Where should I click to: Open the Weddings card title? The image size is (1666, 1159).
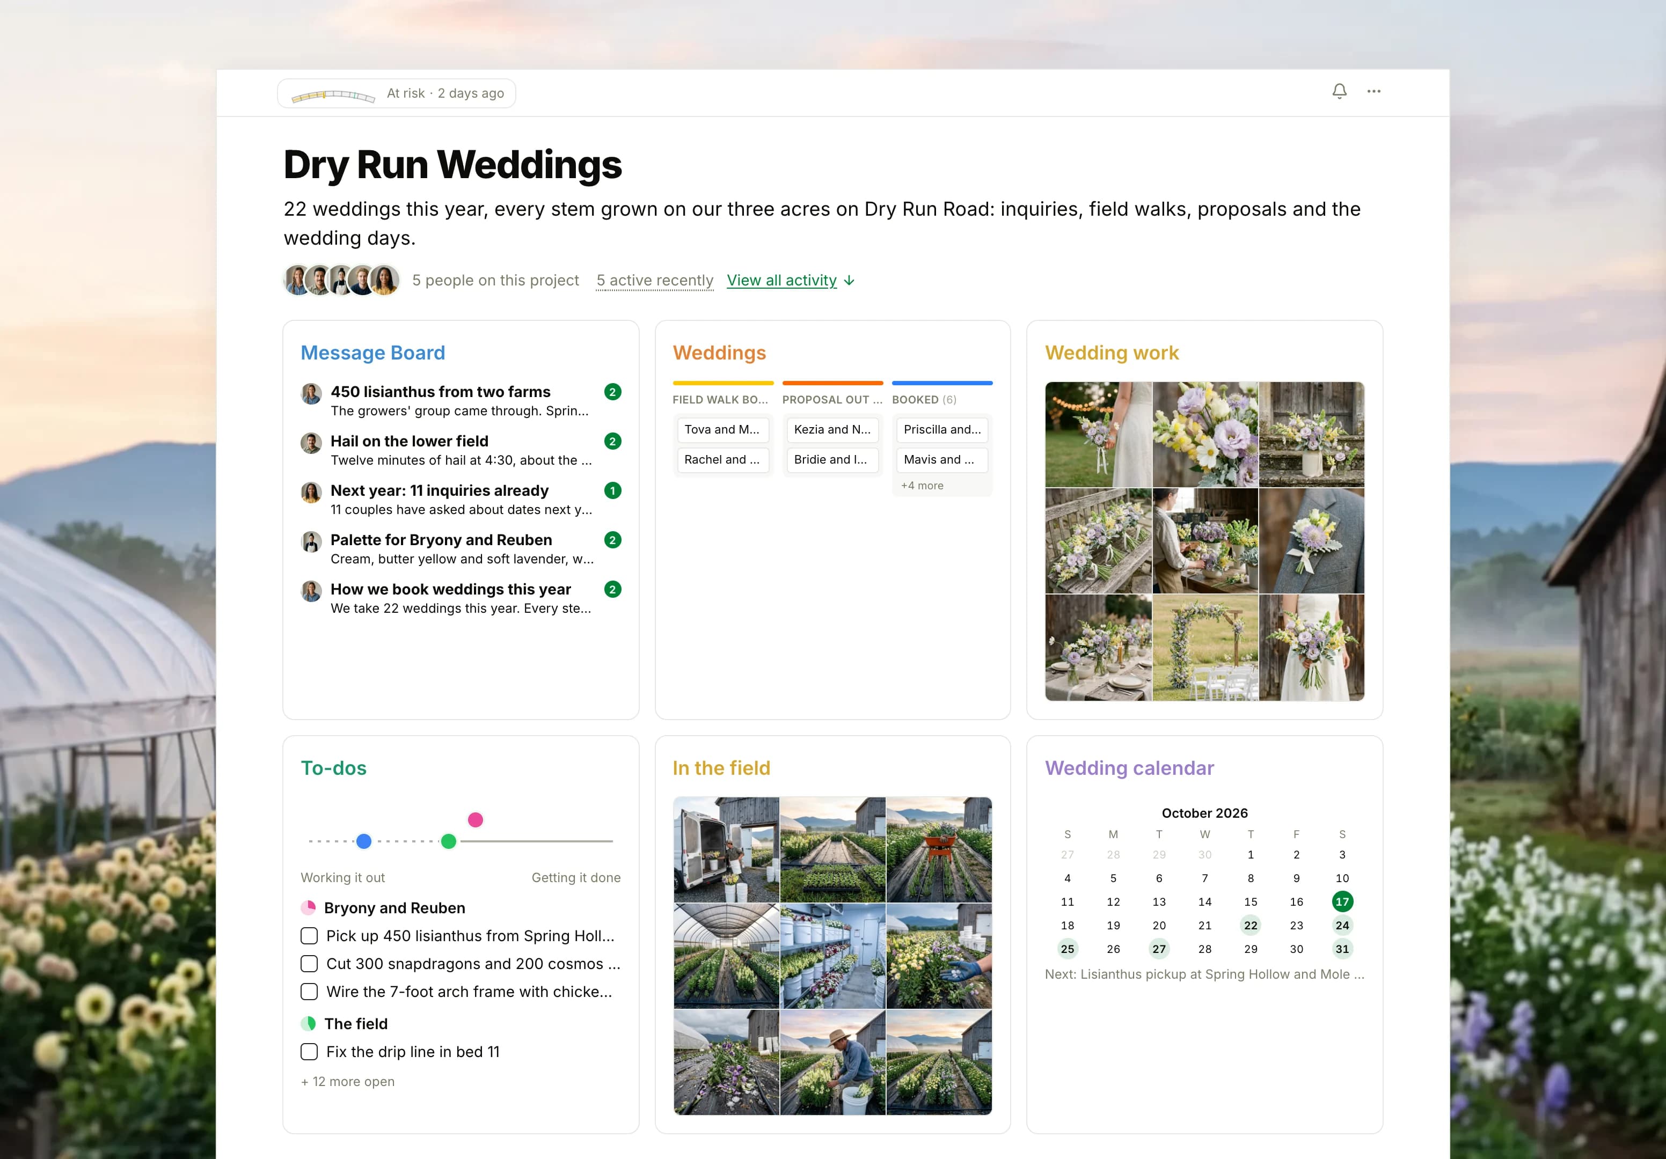pyautogui.click(x=719, y=353)
